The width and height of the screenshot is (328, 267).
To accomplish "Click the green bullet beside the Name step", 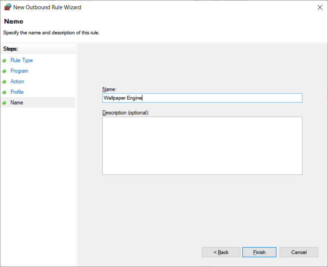I will click(x=4, y=103).
